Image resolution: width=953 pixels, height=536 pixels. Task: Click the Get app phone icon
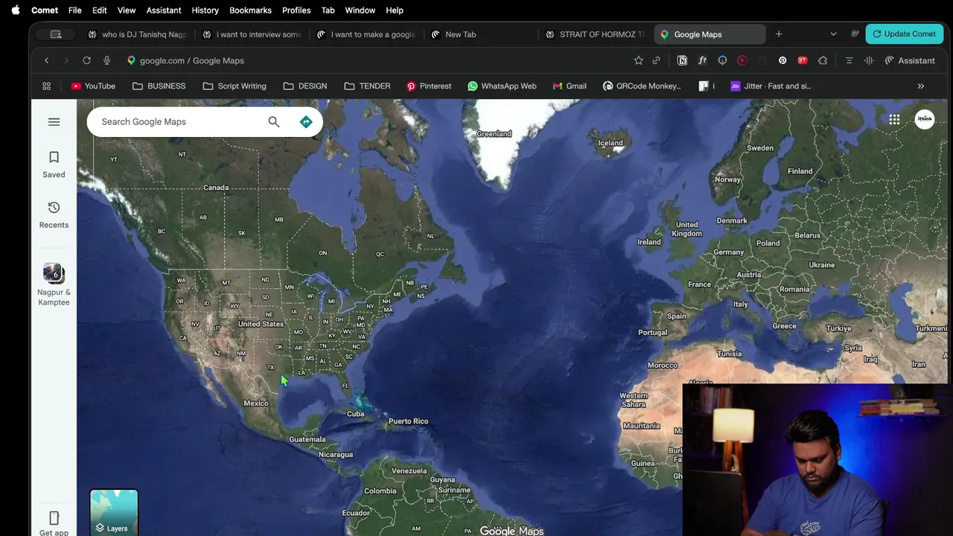click(x=54, y=518)
